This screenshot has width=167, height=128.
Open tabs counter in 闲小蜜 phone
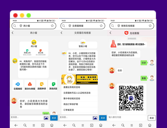[x=43, y=125]
